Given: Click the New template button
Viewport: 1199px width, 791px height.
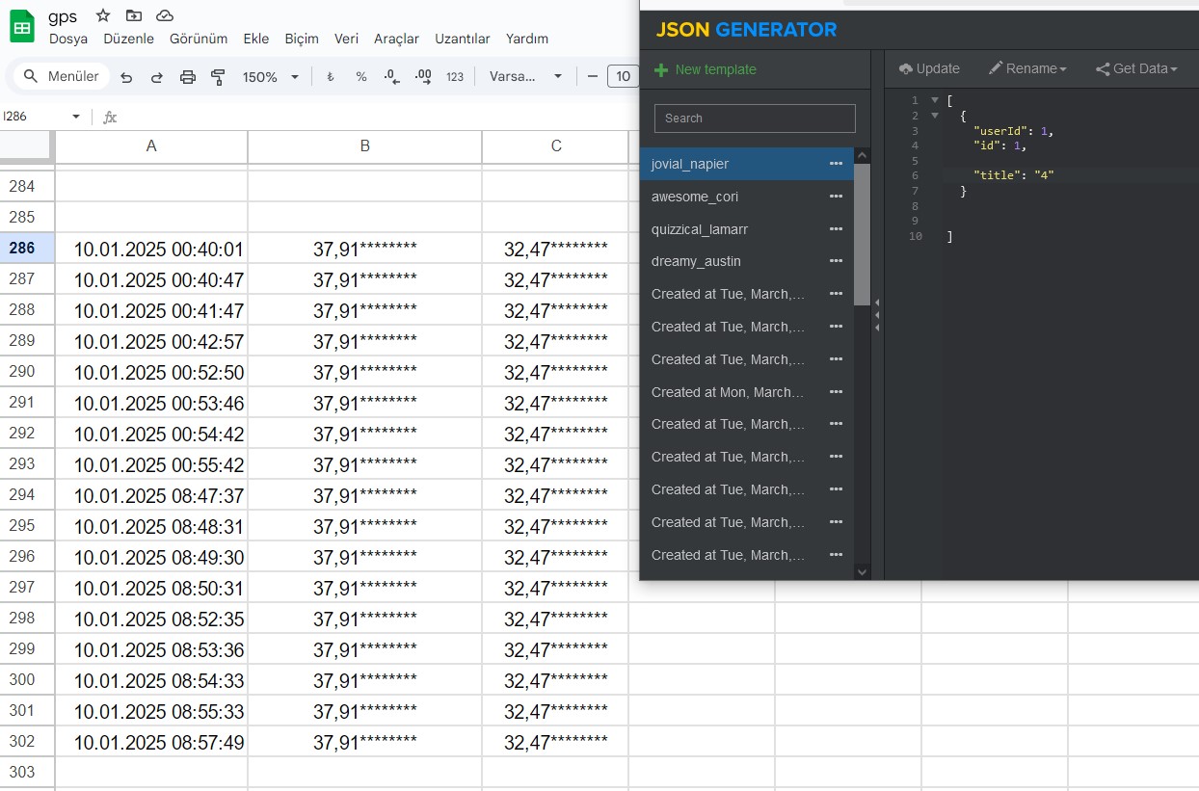Looking at the screenshot, I should (x=706, y=69).
